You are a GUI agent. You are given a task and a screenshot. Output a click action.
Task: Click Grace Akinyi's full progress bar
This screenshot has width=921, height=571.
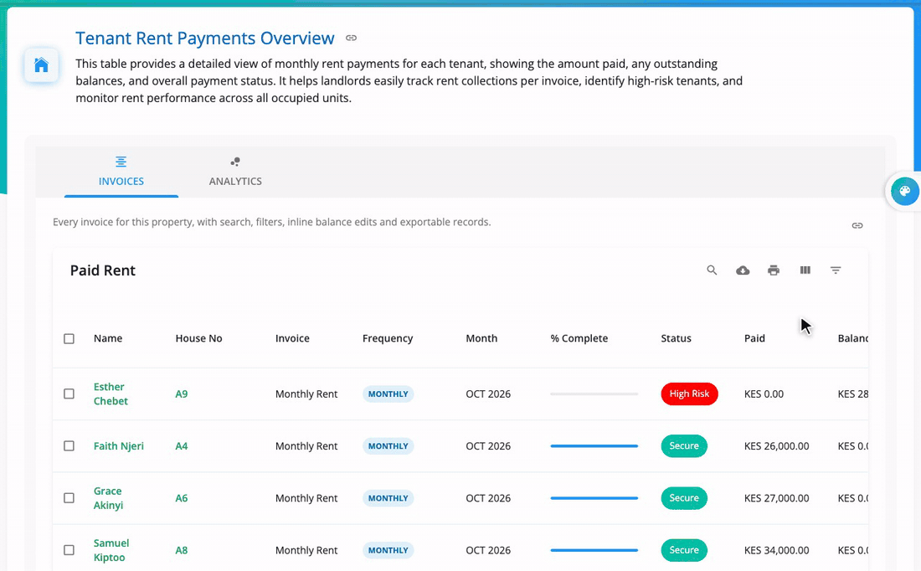pyautogui.click(x=594, y=498)
